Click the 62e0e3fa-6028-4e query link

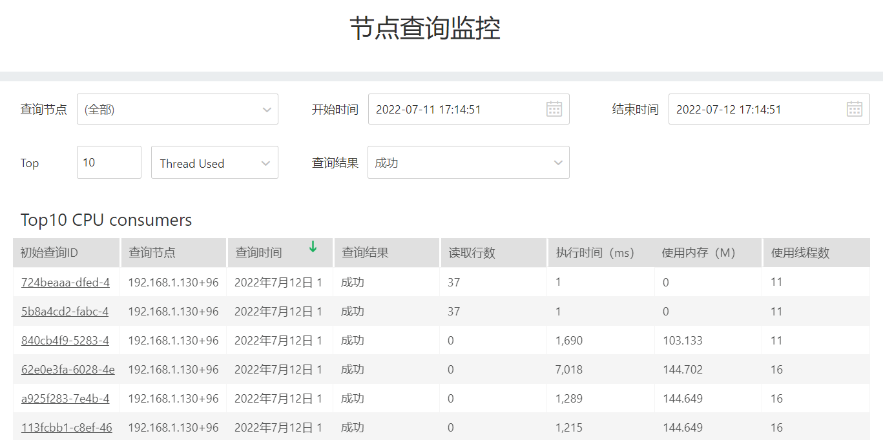(x=67, y=369)
